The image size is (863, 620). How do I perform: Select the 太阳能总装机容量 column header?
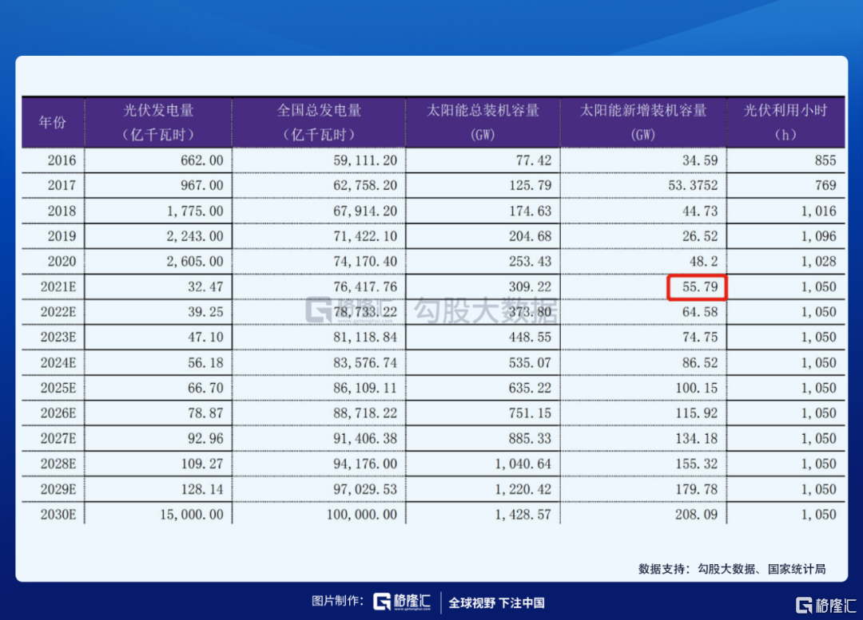click(x=483, y=123)
